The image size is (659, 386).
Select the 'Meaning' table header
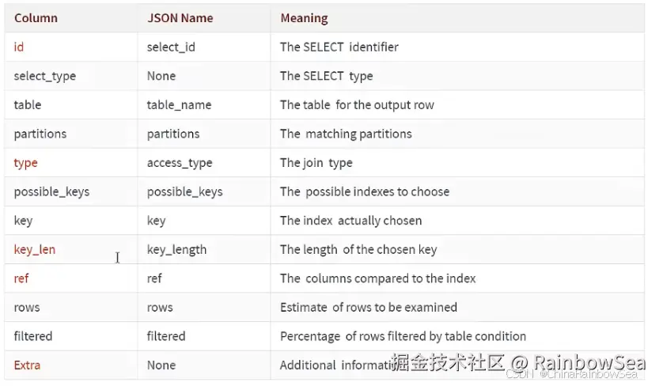click(x=305, y=18)
